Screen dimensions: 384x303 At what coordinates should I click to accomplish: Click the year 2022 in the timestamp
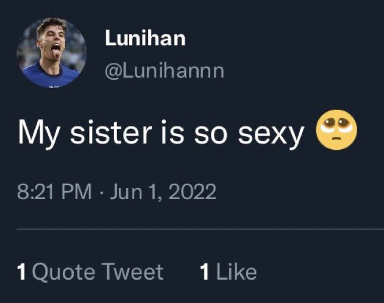click(x=192, y=192)
